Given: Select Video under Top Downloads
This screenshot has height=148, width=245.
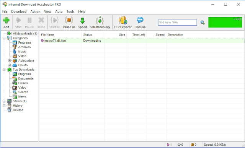Looking at the screenshot, I should click(22, 88).
